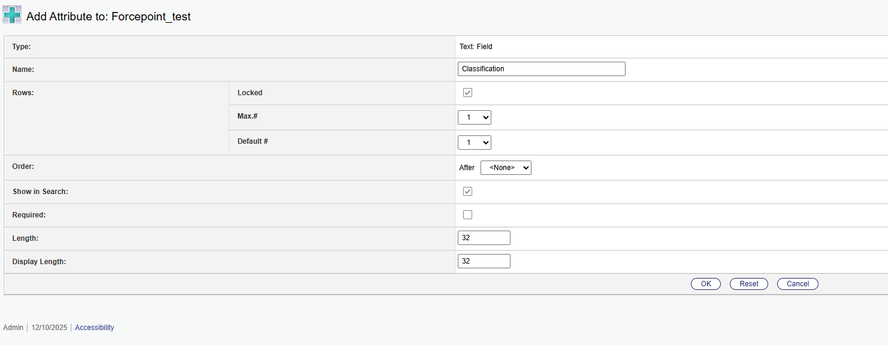Disable the Show in Search checkbox
The image size is (888, 345).
click(467, 191)
